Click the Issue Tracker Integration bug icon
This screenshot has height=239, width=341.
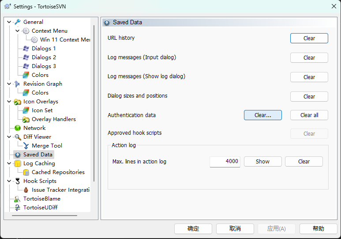click(x=26, y=190)
